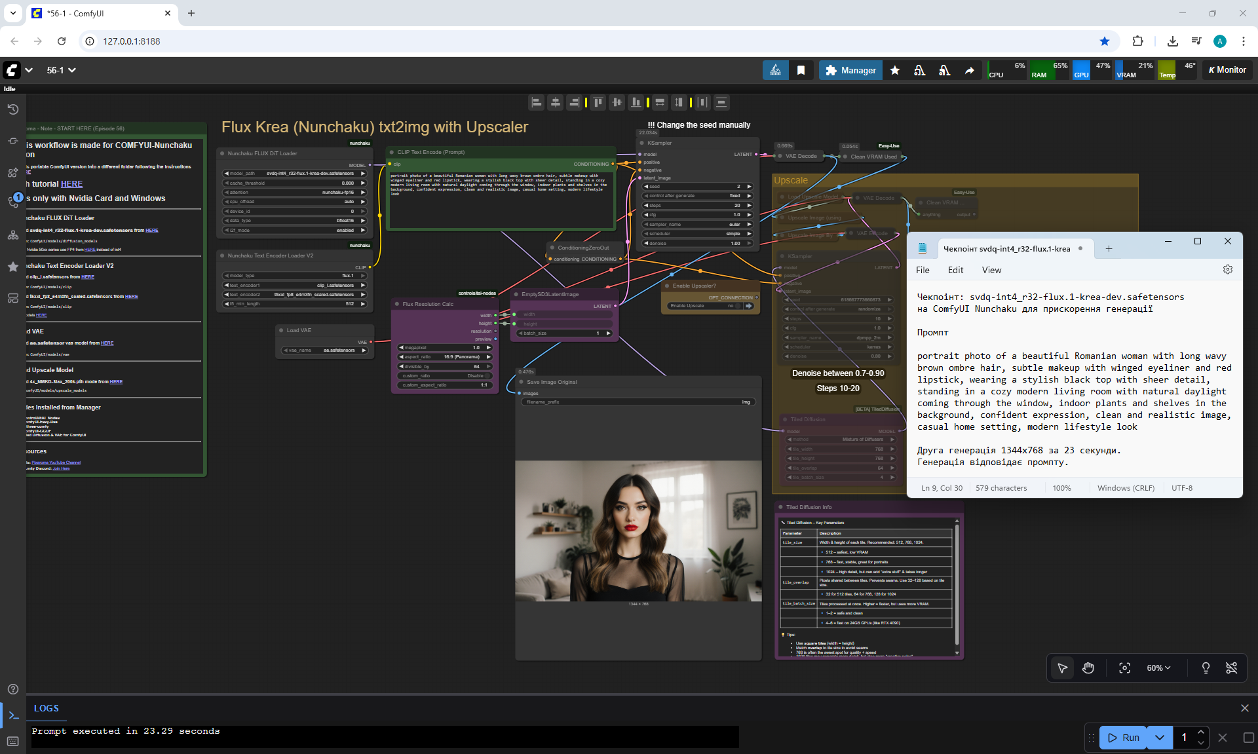Open the ComfyUI Manager

[850, 70]
